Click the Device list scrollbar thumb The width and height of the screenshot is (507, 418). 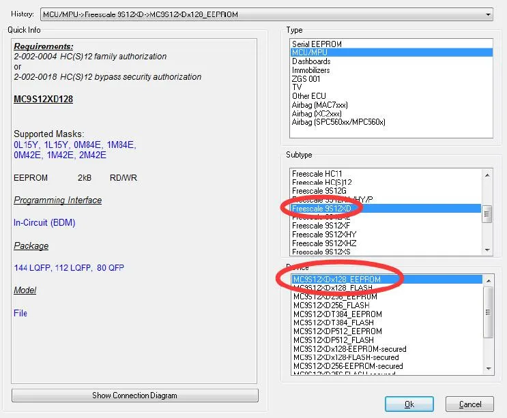[x=489, y=312]
